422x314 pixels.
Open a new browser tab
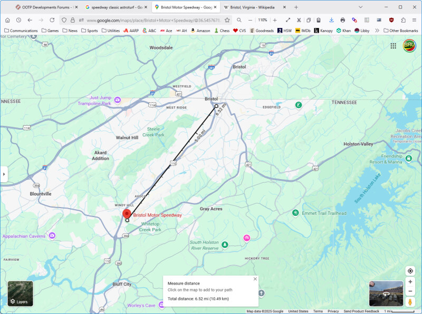(296, 7)
